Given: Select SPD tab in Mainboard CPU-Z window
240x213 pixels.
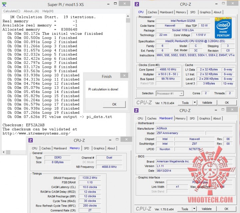Looking at the screenshot, I should (x=192, y=118).
